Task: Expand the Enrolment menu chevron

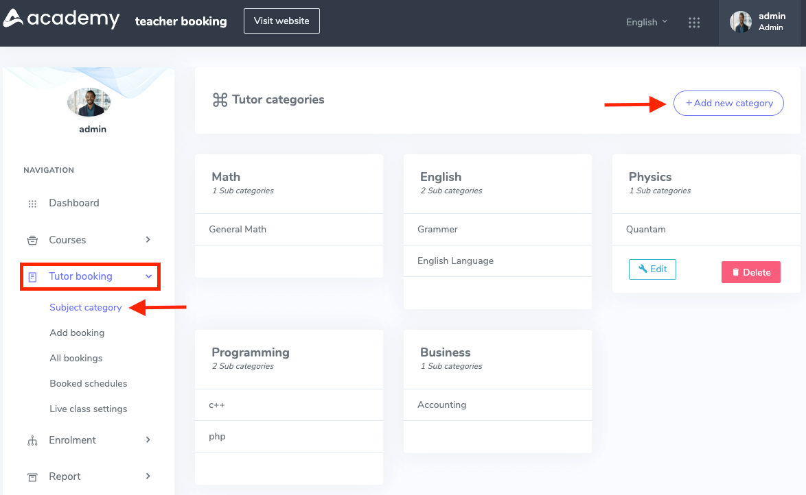Action: (148, 439)
